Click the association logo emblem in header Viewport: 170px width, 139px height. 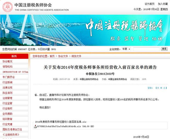(x=7, y=7)
